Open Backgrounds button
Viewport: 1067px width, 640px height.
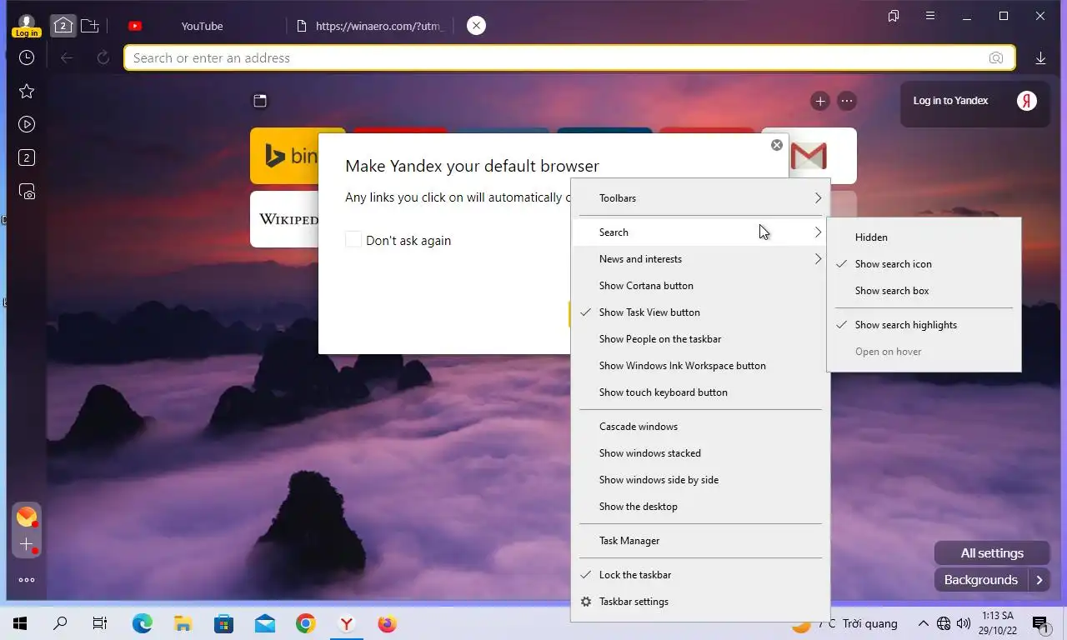(981, 580)
